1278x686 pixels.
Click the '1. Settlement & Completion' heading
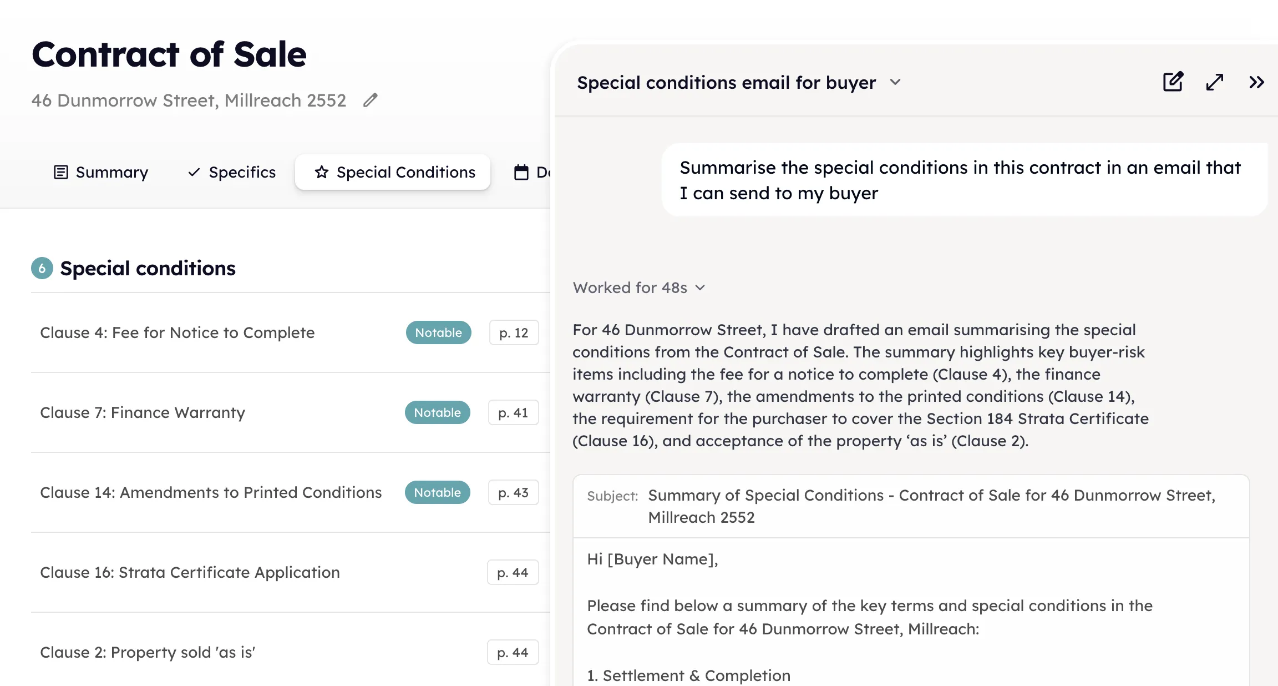pos(688,675)
